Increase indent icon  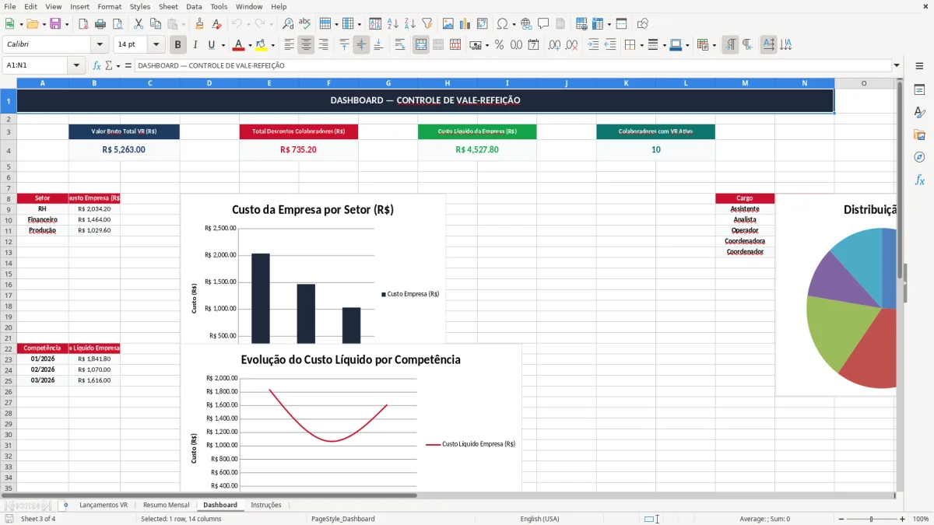[x=593, y=45]
